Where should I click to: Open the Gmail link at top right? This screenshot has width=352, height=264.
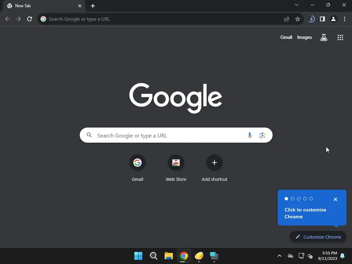(286, 37)
